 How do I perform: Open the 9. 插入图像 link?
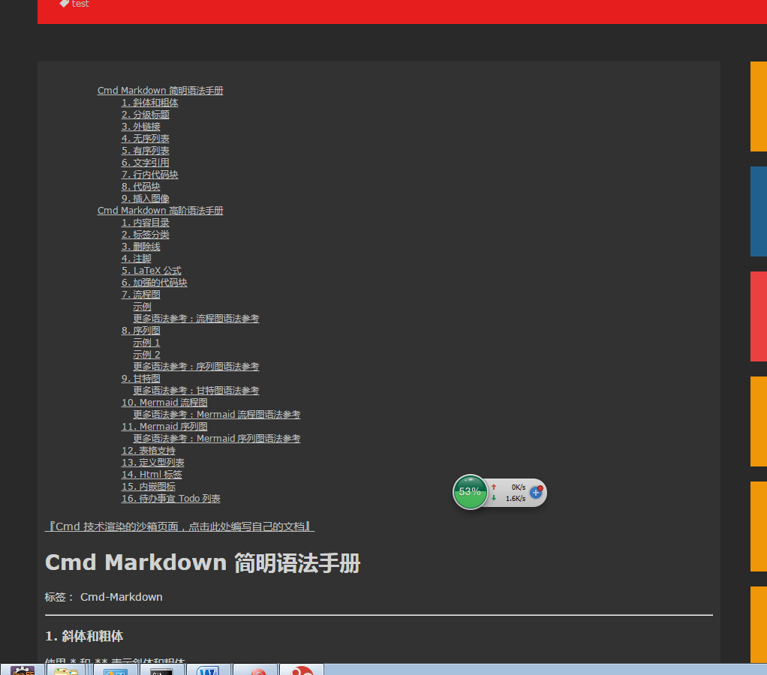point(146,198)
